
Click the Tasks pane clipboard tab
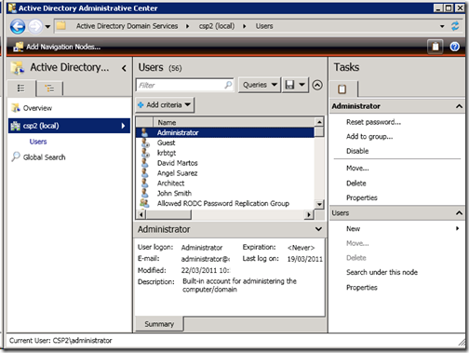pos(342,89)
